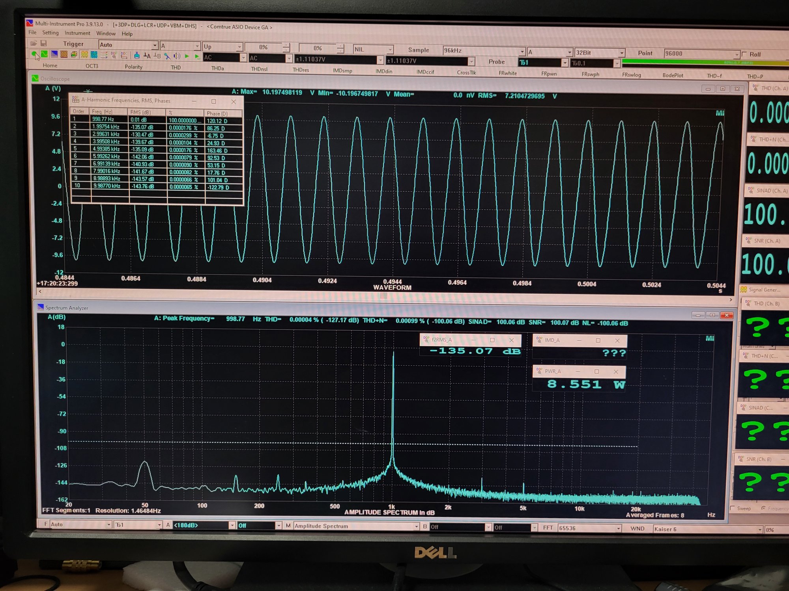
Task: Click the probe tool icon
Action: click(x=167, y=56)
